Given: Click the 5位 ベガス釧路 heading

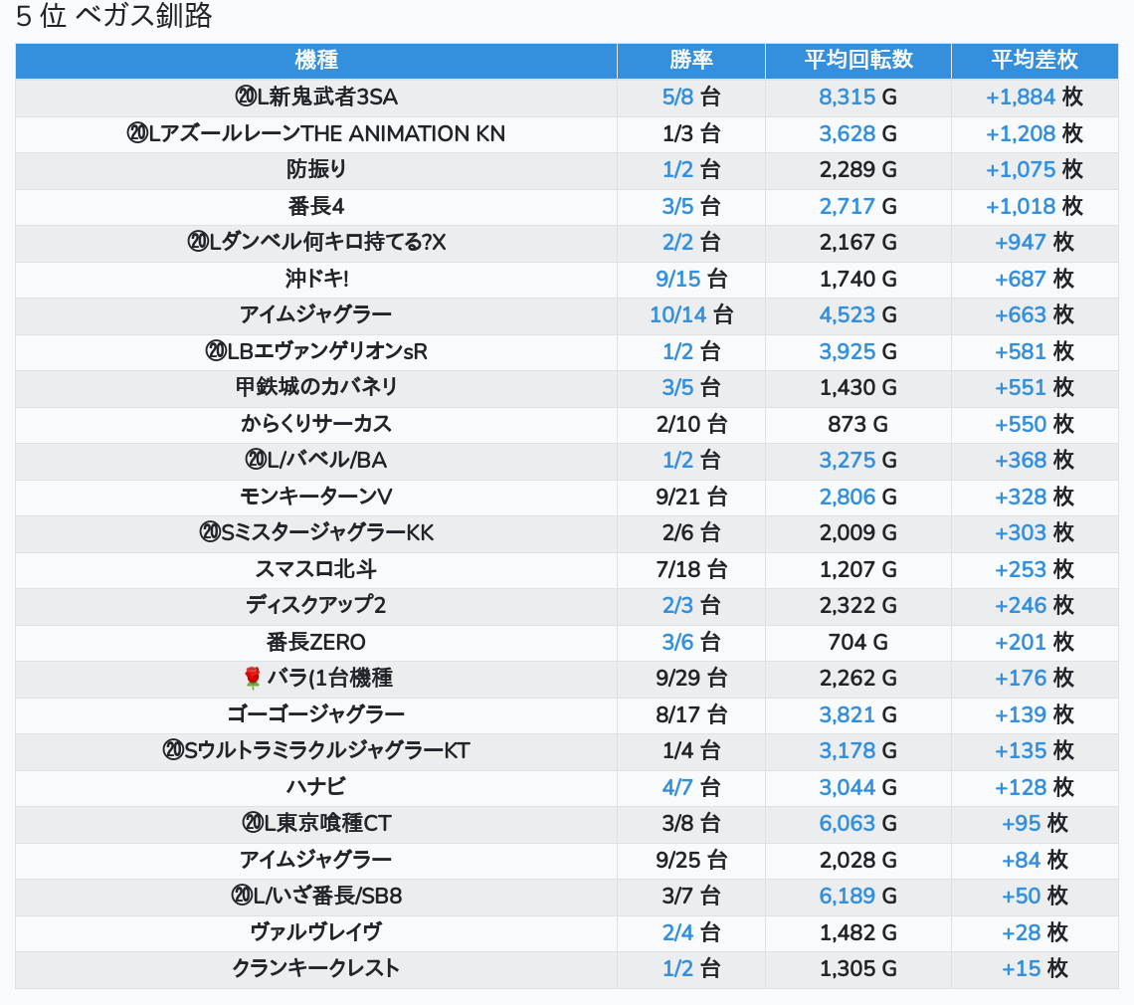Looking at the screenshot, I should pyautogui.click(x=114, y=17).
